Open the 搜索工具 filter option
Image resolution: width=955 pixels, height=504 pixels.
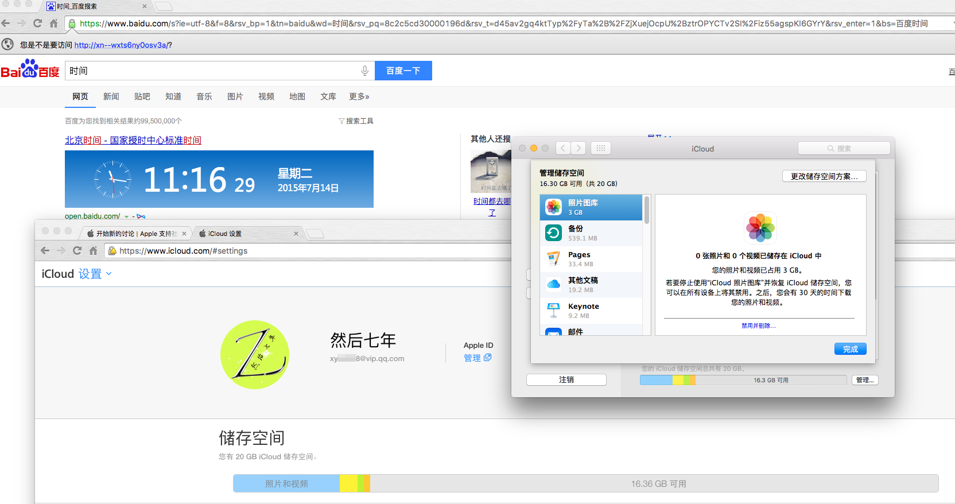click(x=356, y=121)
